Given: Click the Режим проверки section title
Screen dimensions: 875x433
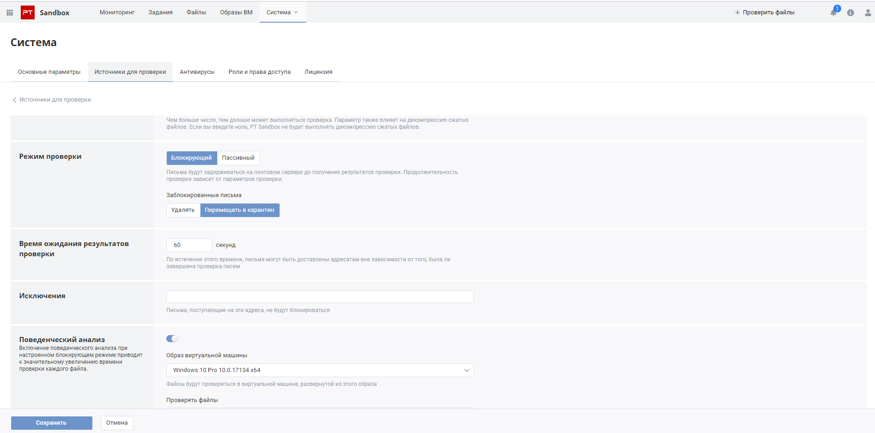Looking at the screenshot, I should [x=50, y=156].
